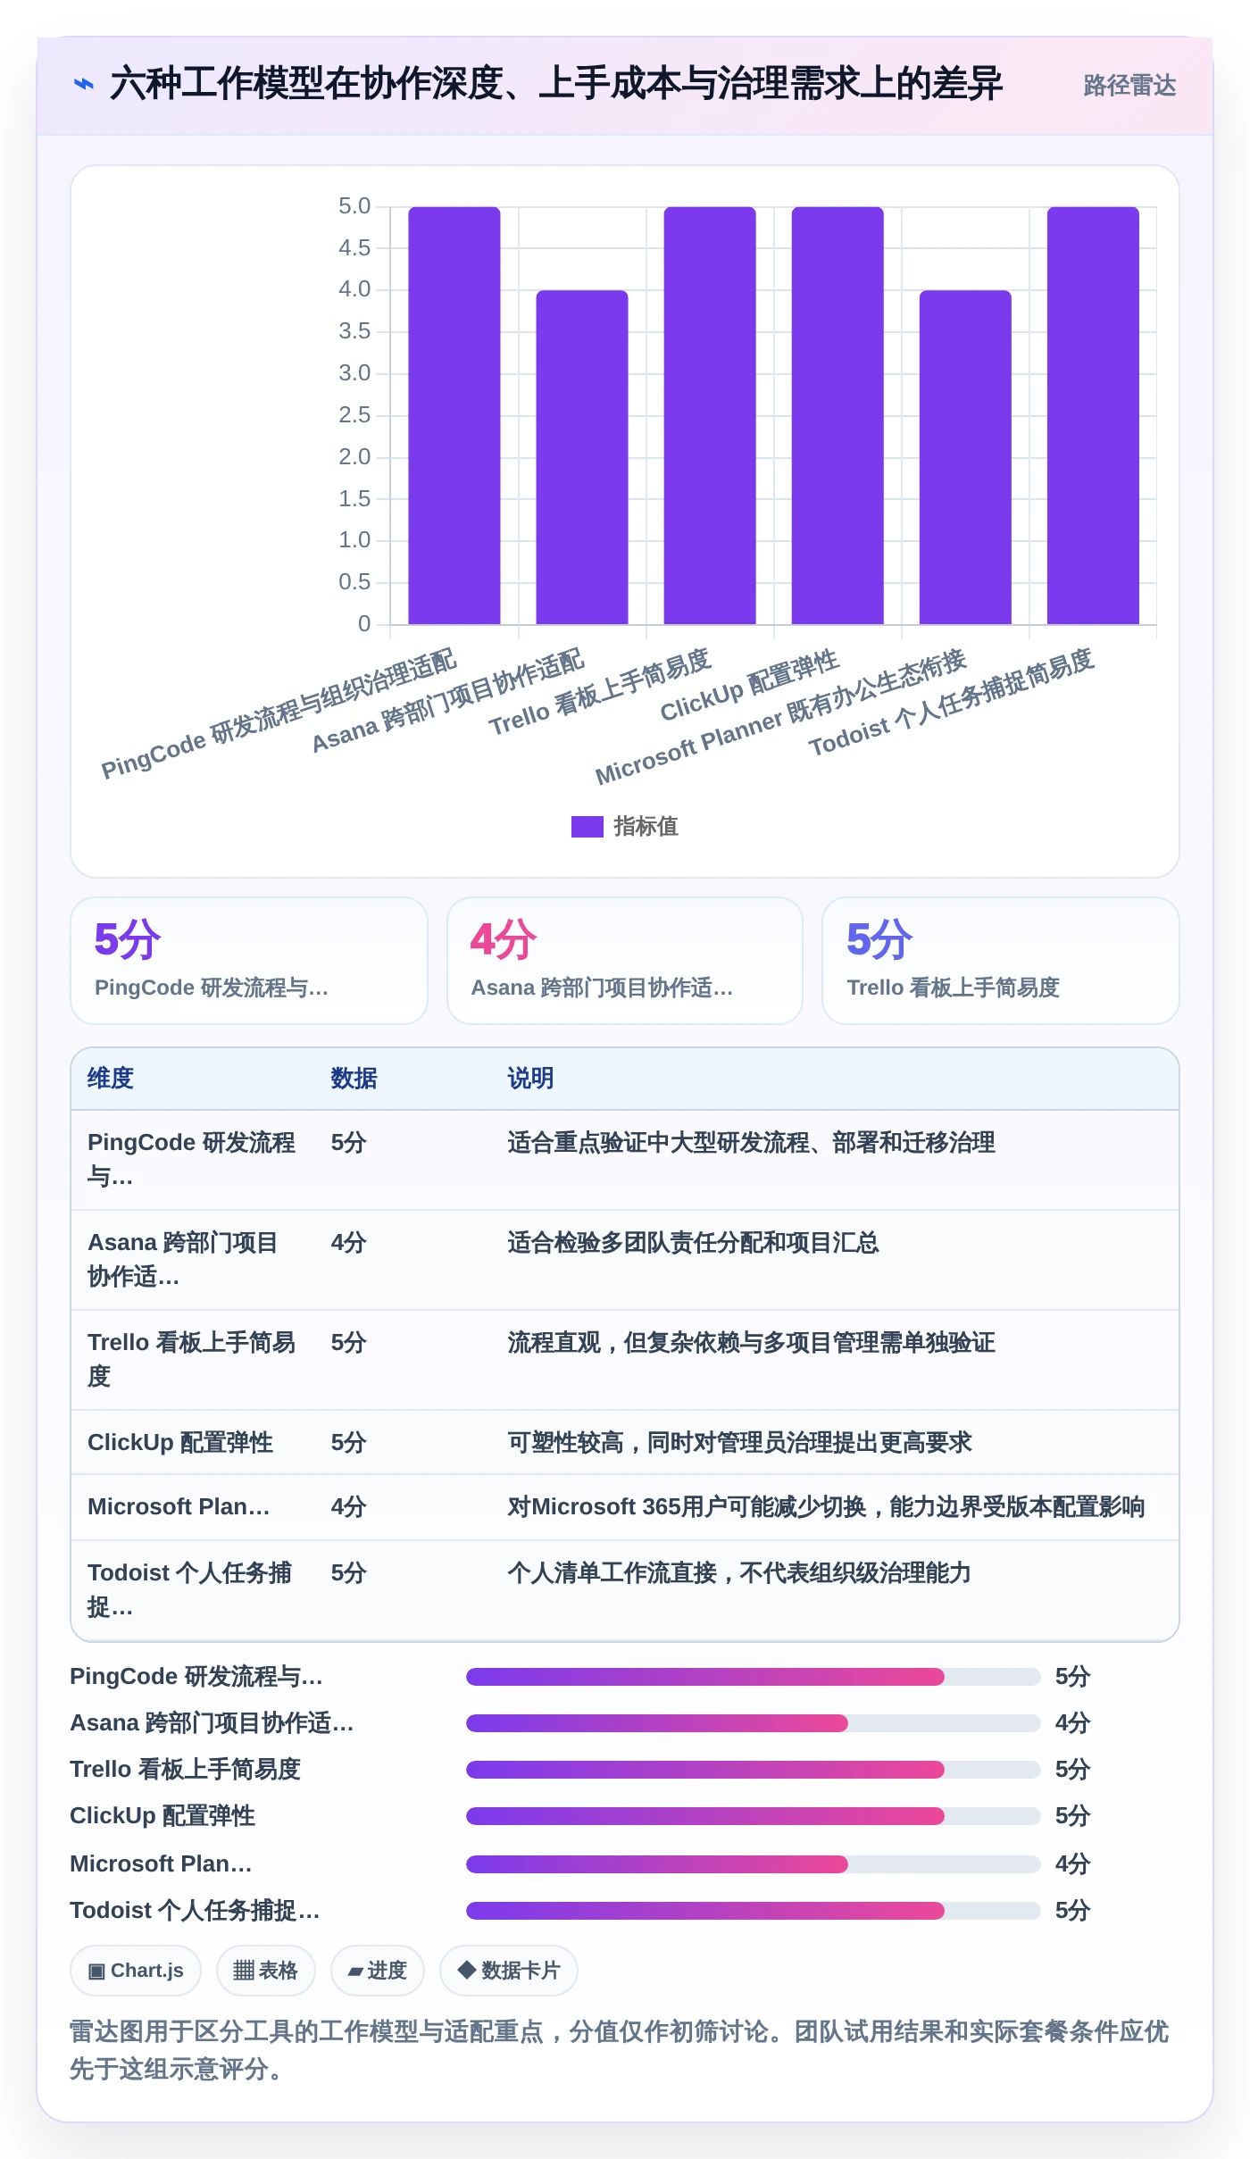Click the PingCode bar in the chart
1250x2159 pixels.
pyautogui.click(x=454, y=415)
